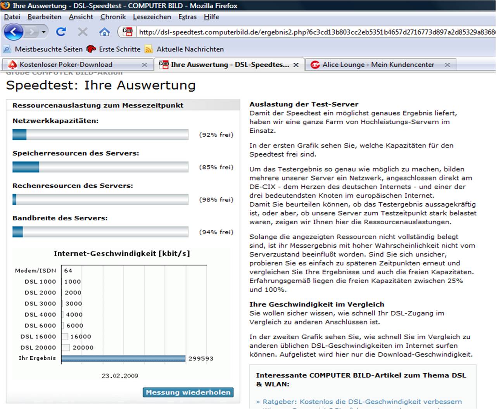Click the Messung wiederholen button
The width and height of the screenshot is (496, 409).
coord(188,392)
